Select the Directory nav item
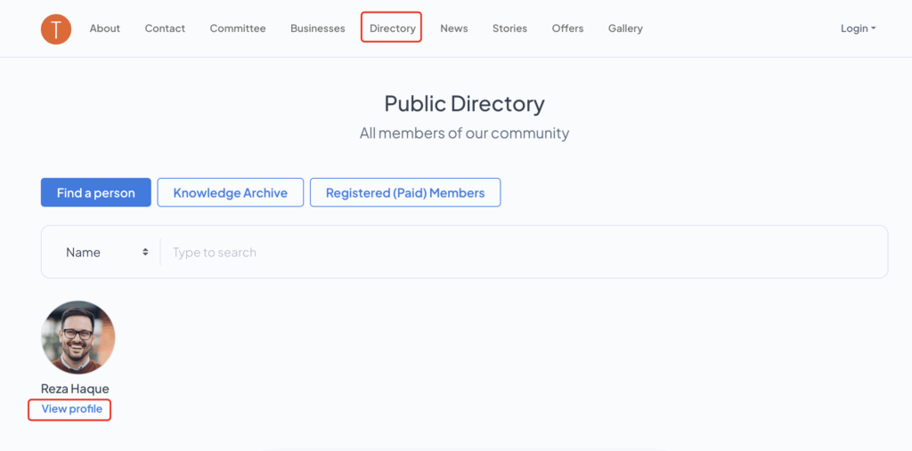 pos(392,28)
